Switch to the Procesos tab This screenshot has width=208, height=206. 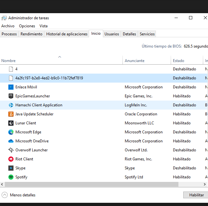click(9, 34)
